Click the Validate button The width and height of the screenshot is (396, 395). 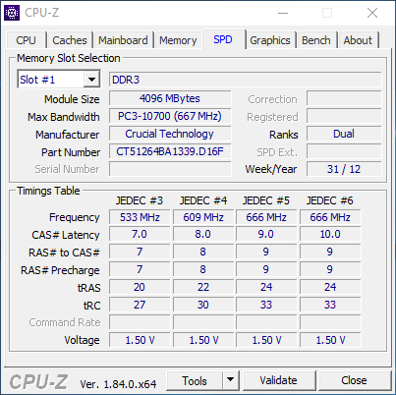pos(278,380)
